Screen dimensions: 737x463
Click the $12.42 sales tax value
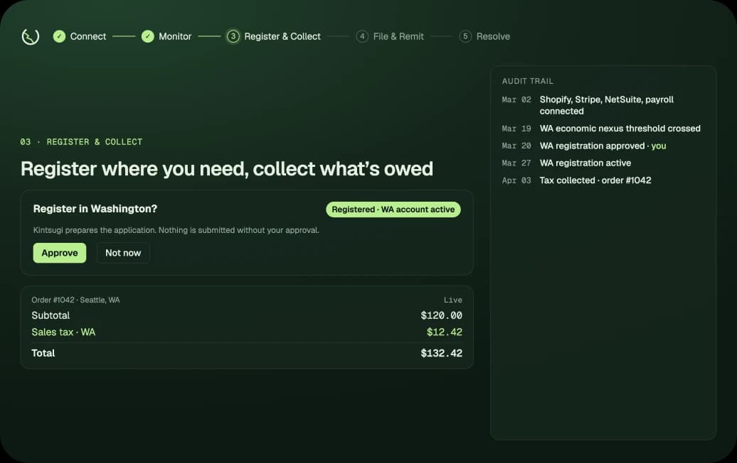click(x=444, y=332)
